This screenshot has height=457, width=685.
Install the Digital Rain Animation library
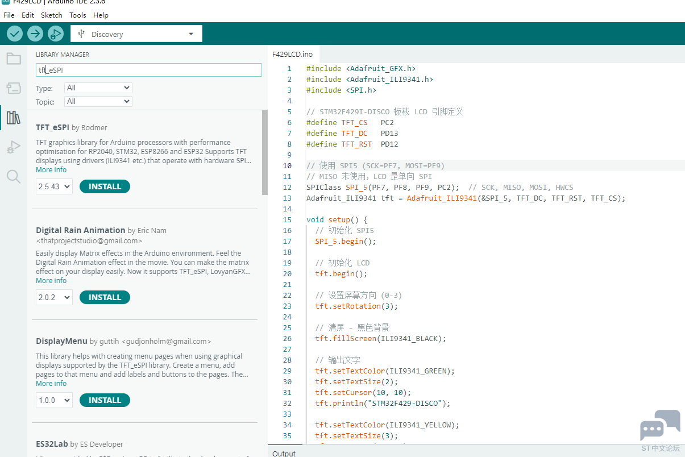[x=105, y=297]
